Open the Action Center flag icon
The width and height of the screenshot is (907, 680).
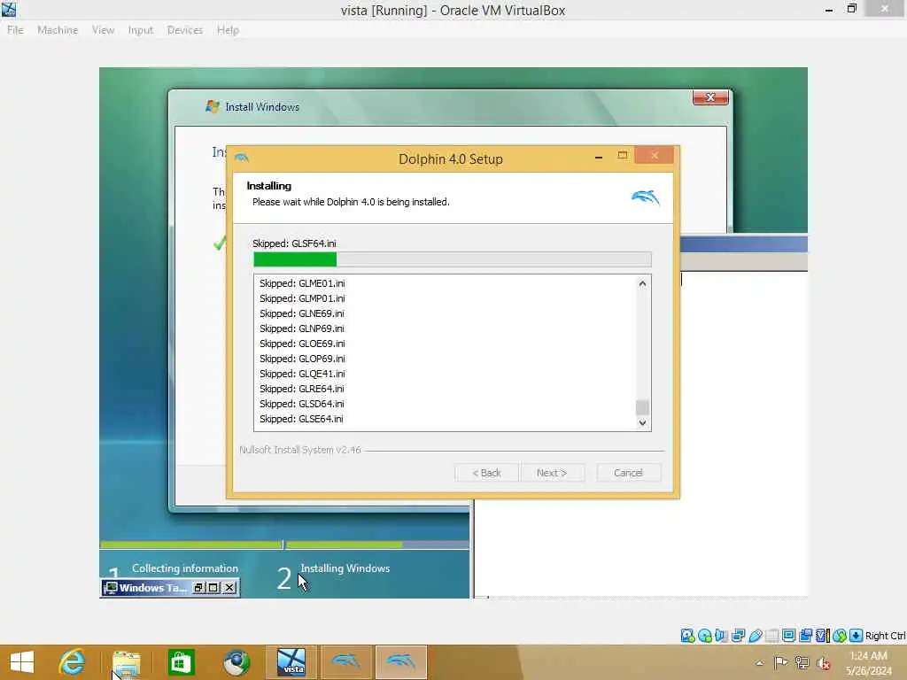tap(780, 662)
